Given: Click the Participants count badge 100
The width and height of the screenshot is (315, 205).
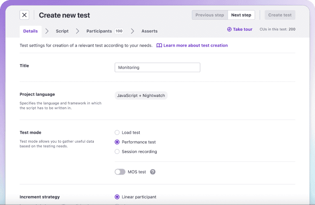Looking at the screenshot, I should click(119, 31).
